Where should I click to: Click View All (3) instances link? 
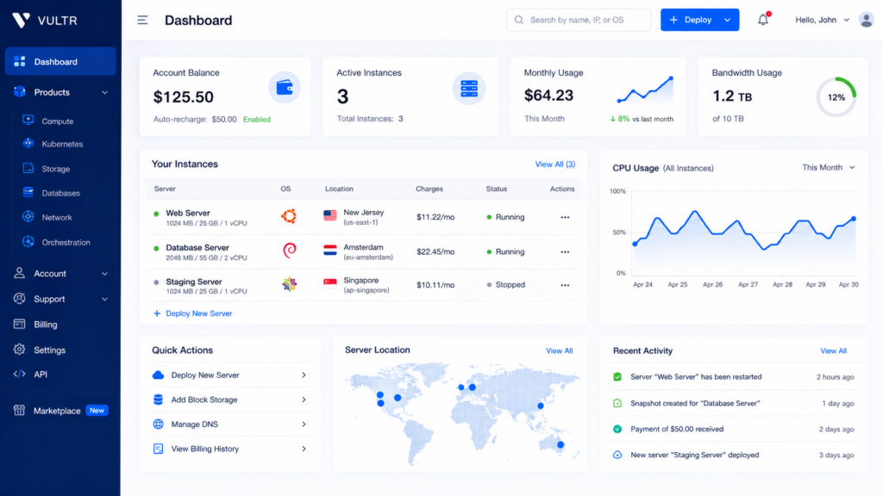(554, 164)
